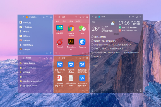Screen dimensions: 161x107
Task: Collapse the blue image files panel
Action: tap(20, 17)
